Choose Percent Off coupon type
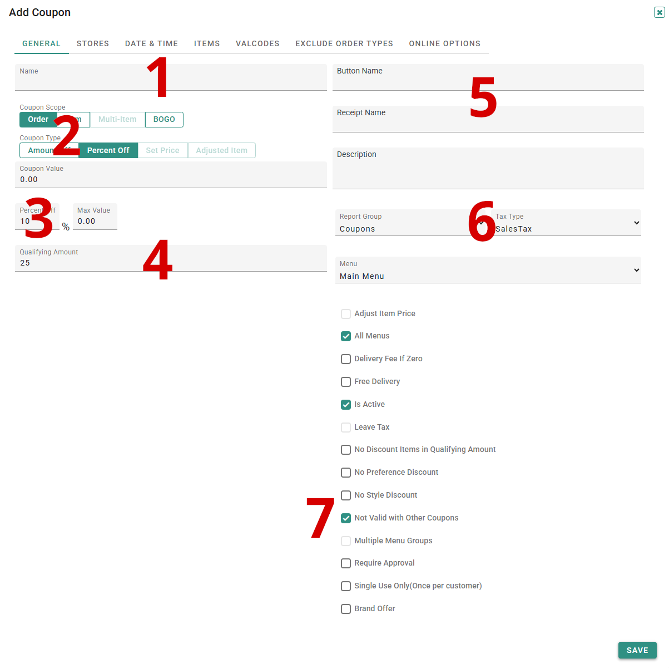 (x=108, y=150)
